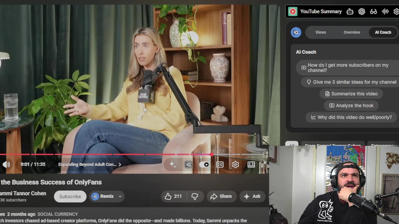Click the video title text
The image size is (399, 224).
pyautogui.click(x=51, y=182)
